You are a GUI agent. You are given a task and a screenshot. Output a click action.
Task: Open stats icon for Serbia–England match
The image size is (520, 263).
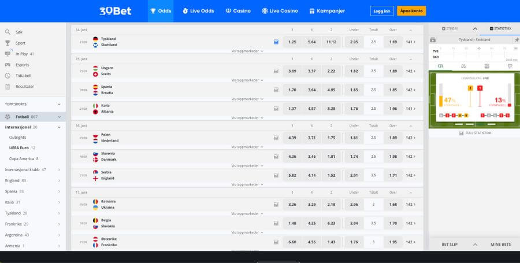(x=276, y=175)
